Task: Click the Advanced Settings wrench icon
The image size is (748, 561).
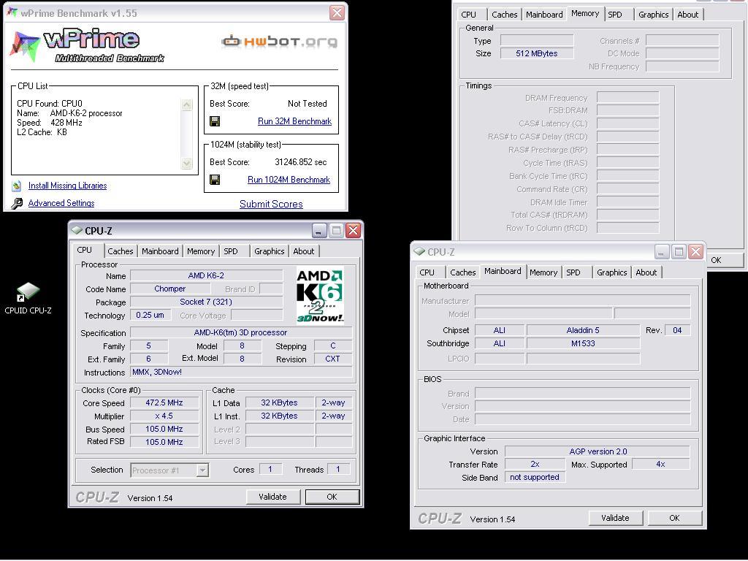Action: [x=17, y=203]
